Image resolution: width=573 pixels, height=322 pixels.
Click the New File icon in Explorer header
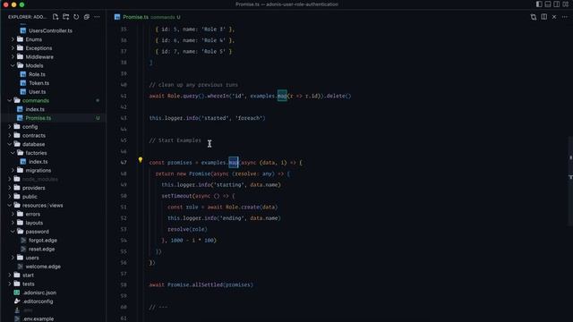[x=56, y=17]
